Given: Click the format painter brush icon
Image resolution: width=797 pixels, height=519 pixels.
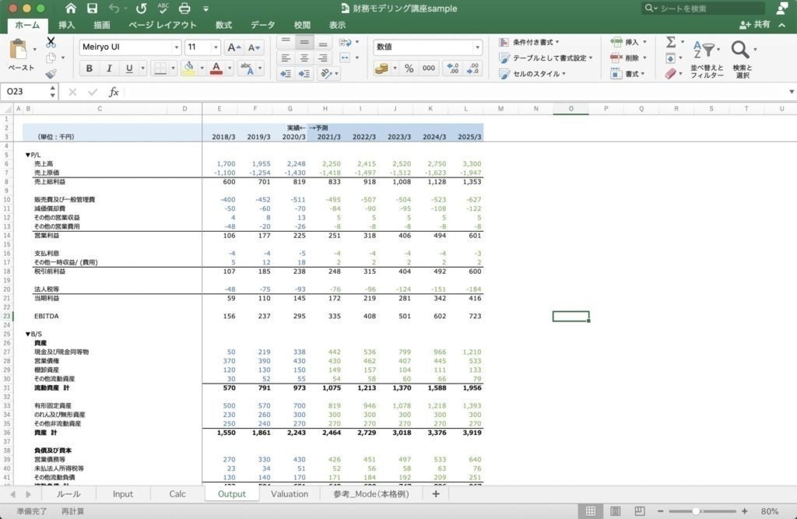Looking at the screenshot, I should [x=51, y=74].
